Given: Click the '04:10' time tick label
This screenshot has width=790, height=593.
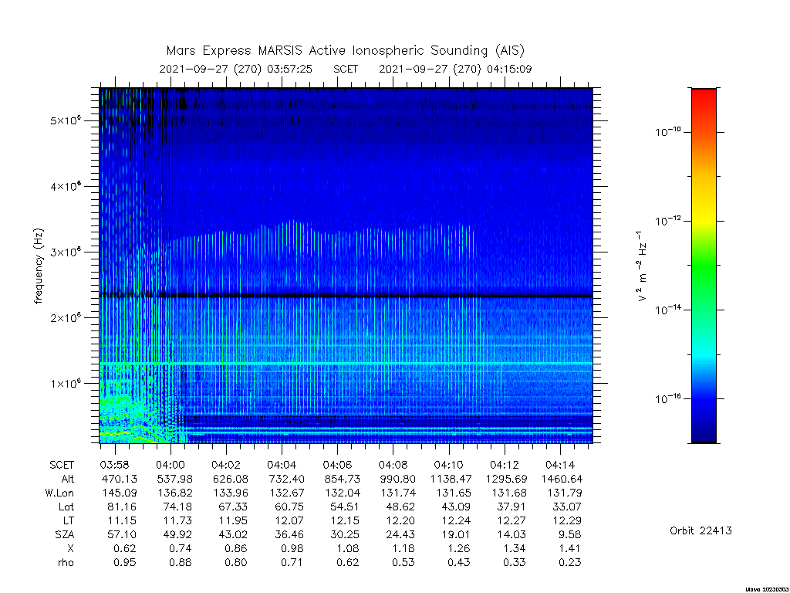Looking at the screenshot, I should pyautogui.click(x=449, y=465).
